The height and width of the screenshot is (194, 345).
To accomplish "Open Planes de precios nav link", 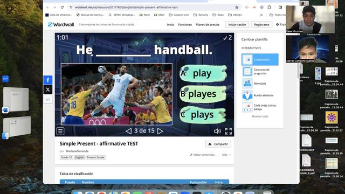I will (208, 25).
